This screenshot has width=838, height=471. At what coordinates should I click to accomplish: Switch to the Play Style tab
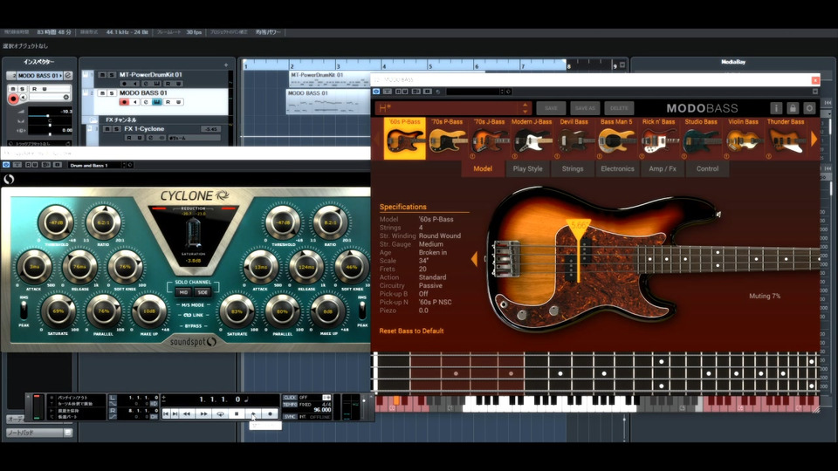point(527,169)
